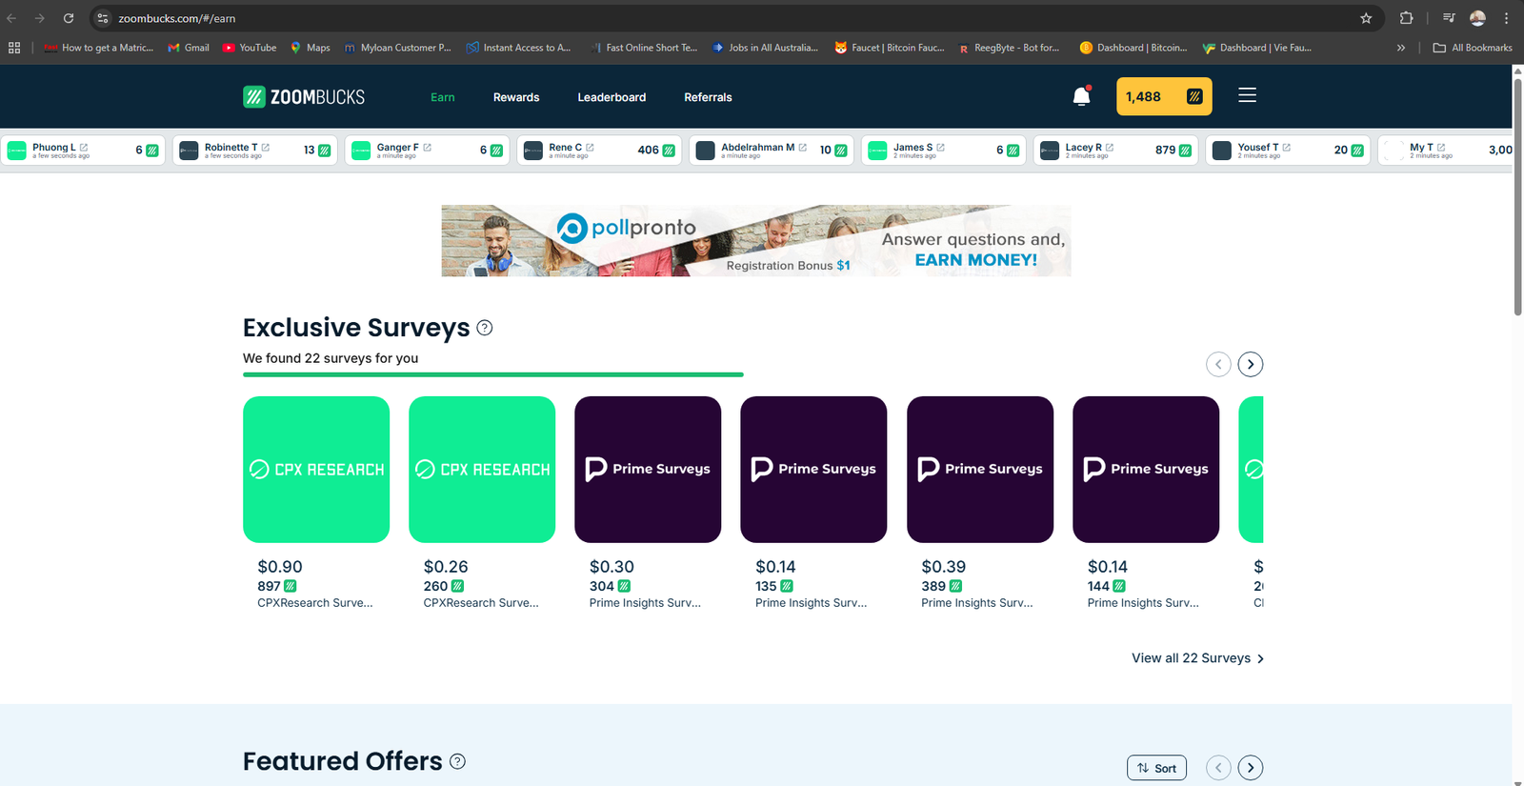The image size is (1524, 786).
Task: Bookmark this page with the star icon
Action: click(1366, 18)
